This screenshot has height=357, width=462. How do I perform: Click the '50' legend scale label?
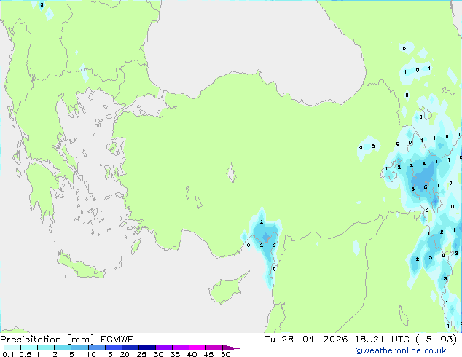pyautogui.click(x=225, y=354)
